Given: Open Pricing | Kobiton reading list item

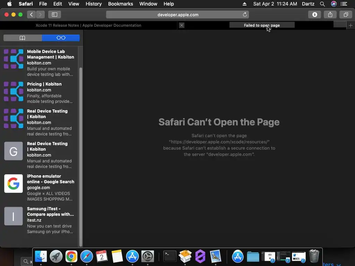Looking at the screenshot, I should click(x=39, y=93).
